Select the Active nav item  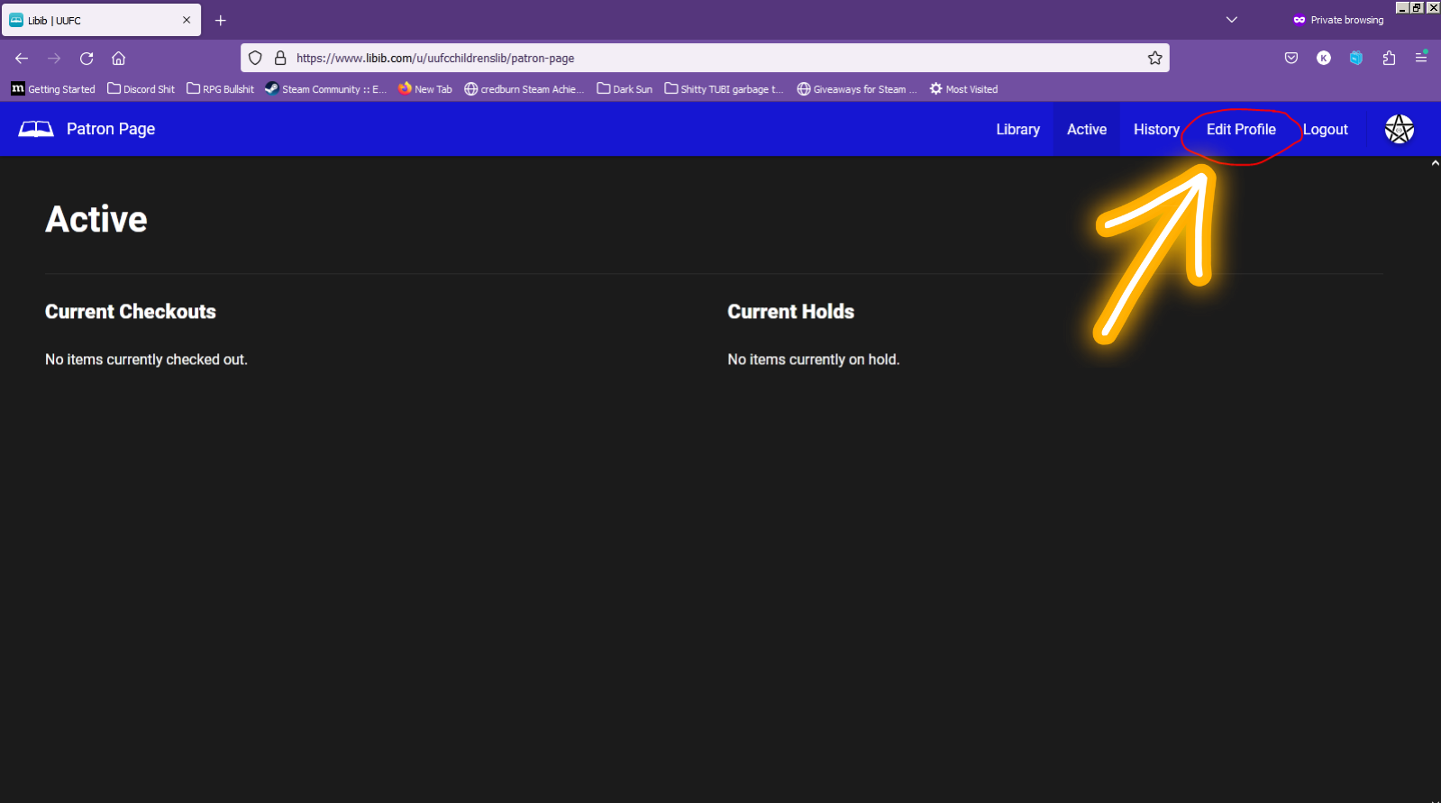pos(1087,130)
